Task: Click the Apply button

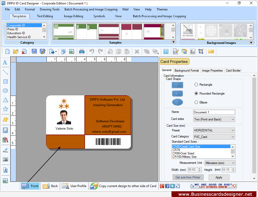Action: pyautogui.click(x=219, y=177)
